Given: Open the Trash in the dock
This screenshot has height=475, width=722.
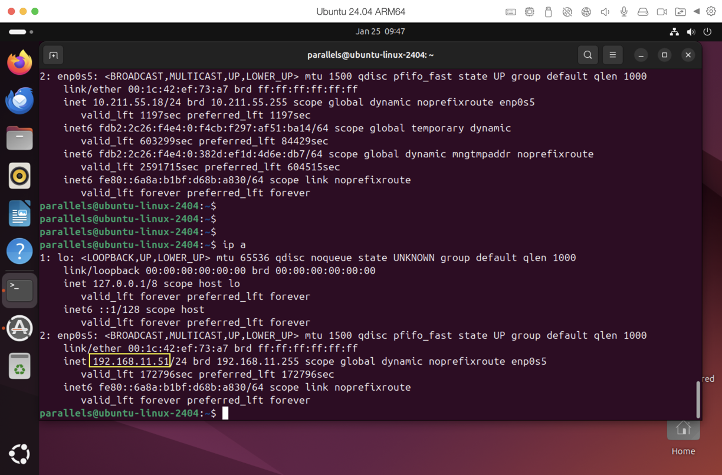Looking at the screenshot, I should point(19,366).
